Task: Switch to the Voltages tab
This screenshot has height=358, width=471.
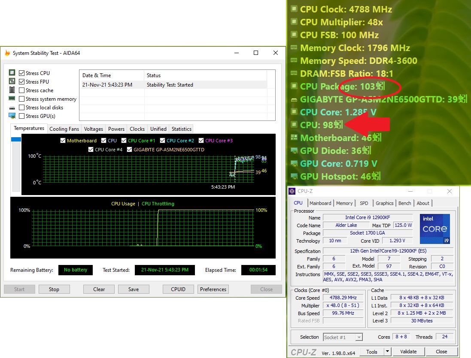Action: 94,129
